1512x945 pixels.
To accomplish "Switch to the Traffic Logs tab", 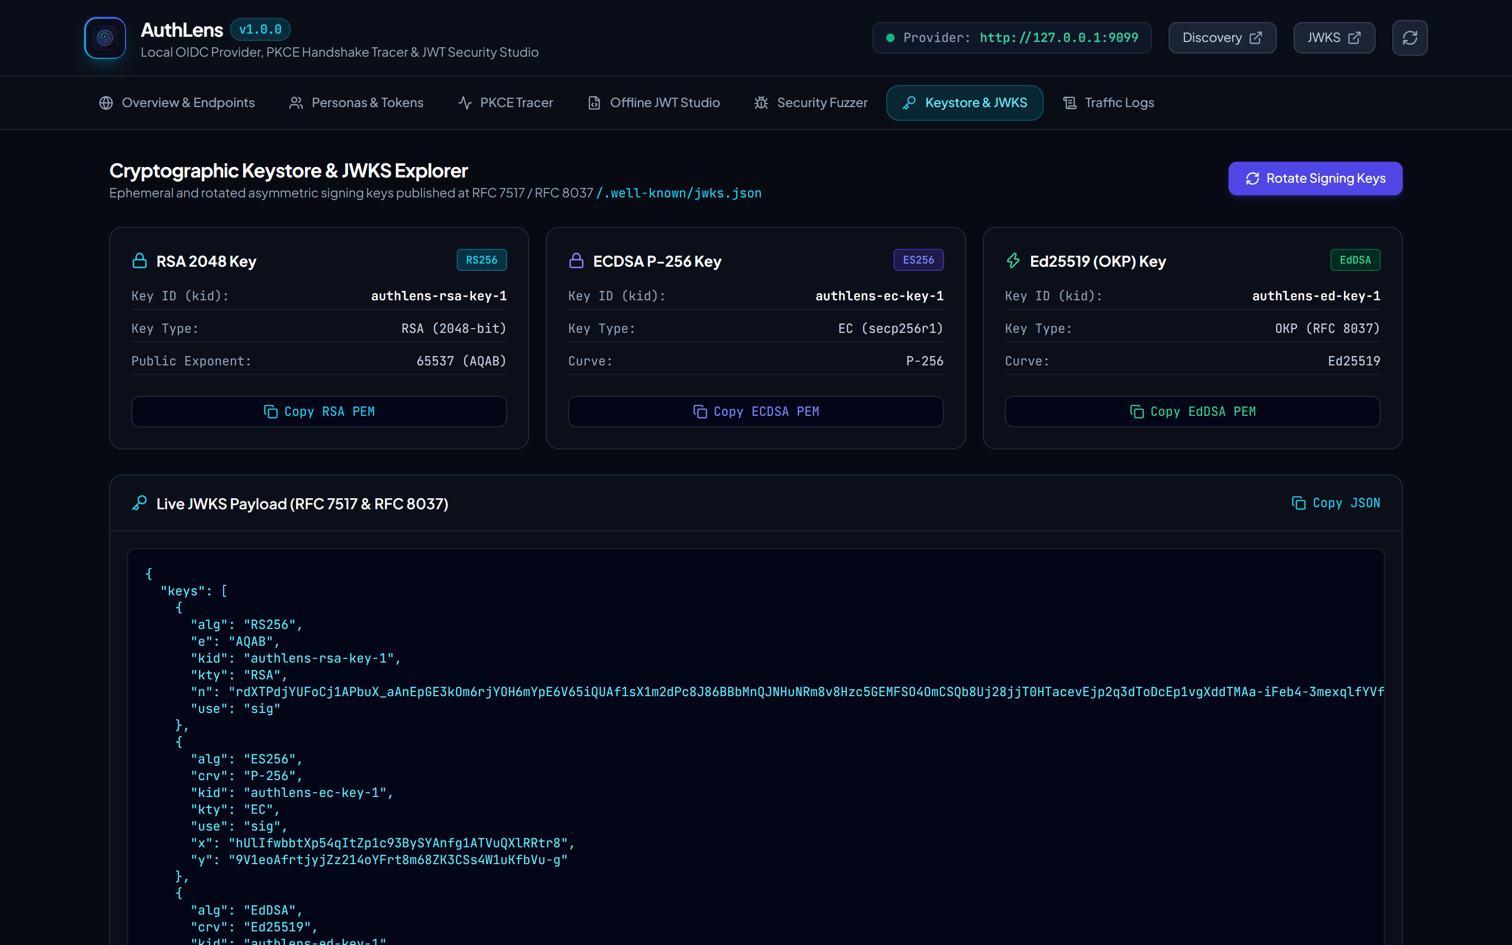I will click(1108, 102).
